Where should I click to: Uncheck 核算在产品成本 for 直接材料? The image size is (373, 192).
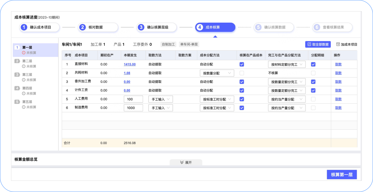tap(242, 64)
